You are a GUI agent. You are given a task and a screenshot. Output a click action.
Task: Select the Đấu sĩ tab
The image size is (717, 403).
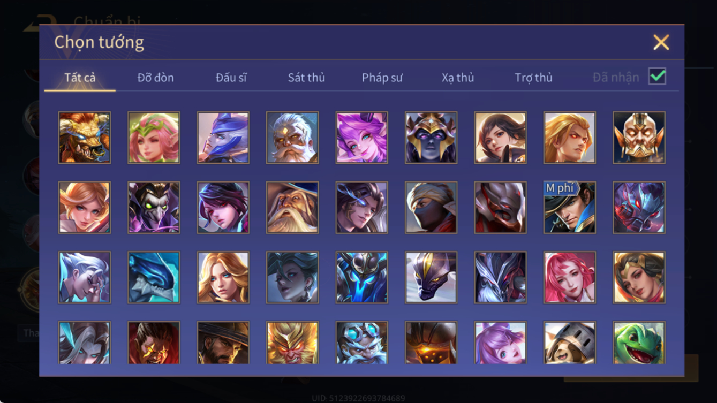(x=231, y=78)
